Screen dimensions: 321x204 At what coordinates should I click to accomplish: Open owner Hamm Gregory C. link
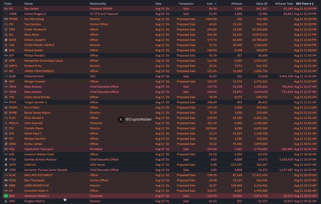click(35, 14)
